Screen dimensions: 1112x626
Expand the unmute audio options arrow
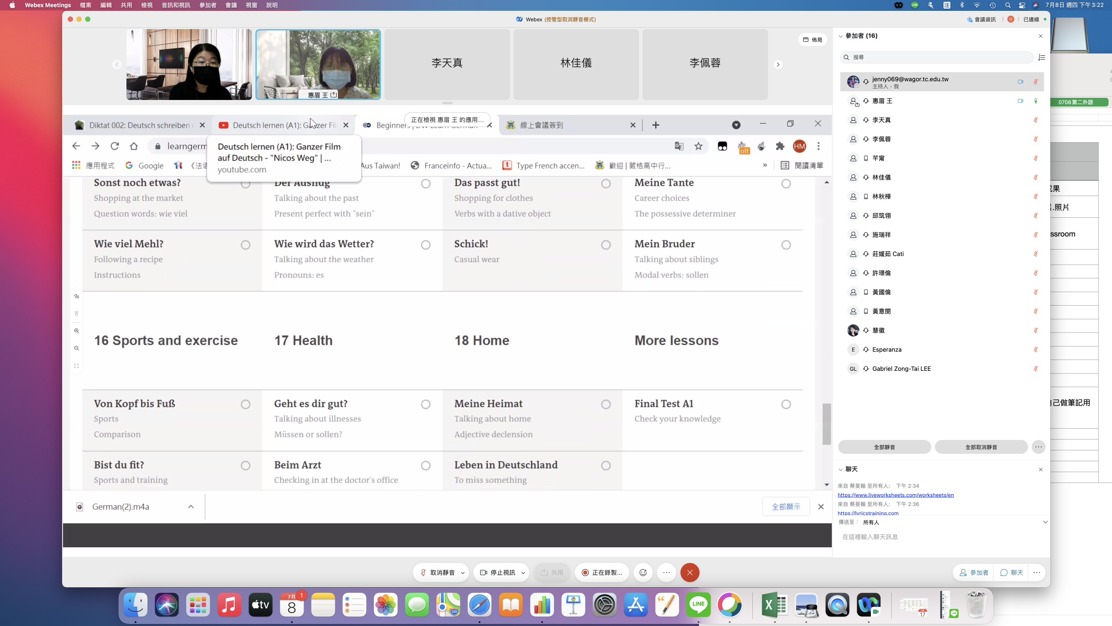click(x=463, y=573)
